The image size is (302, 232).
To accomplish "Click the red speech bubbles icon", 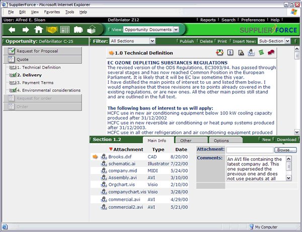I will tap(271, 52).
